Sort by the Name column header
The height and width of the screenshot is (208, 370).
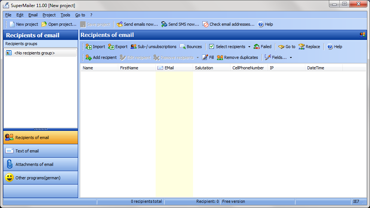pos(99,68)
